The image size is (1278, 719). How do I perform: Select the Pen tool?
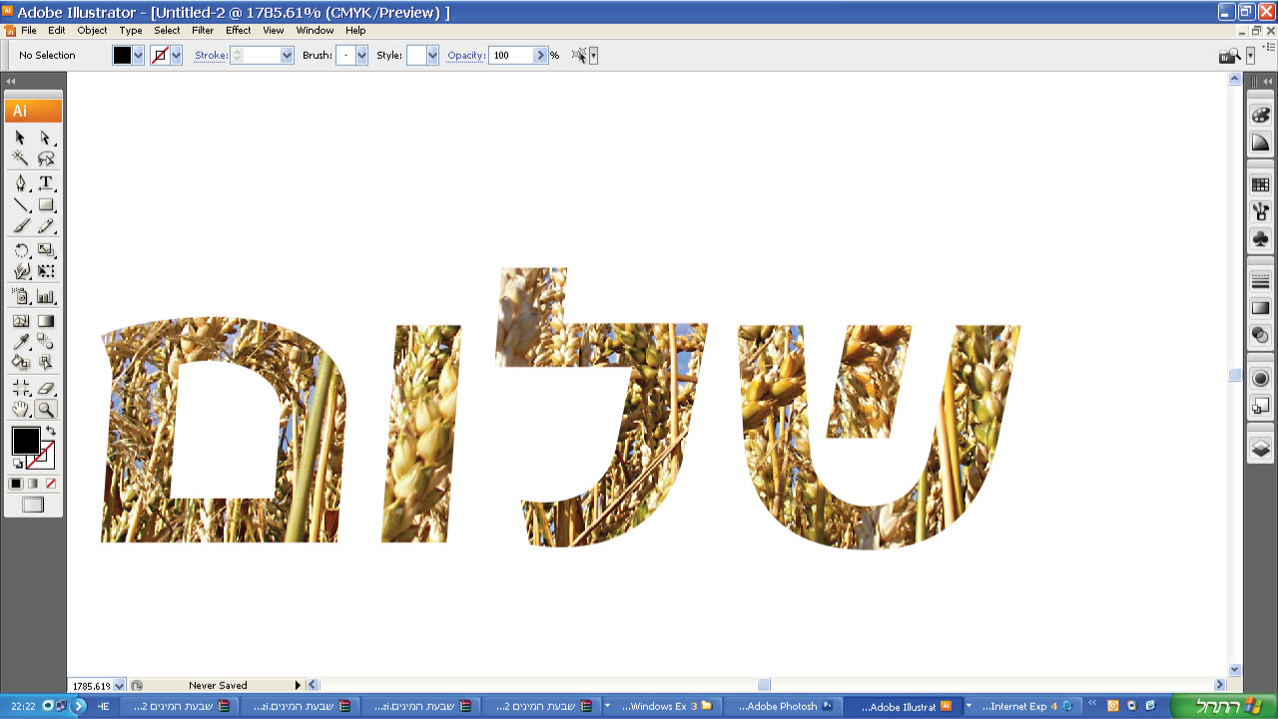coord(21,182)
